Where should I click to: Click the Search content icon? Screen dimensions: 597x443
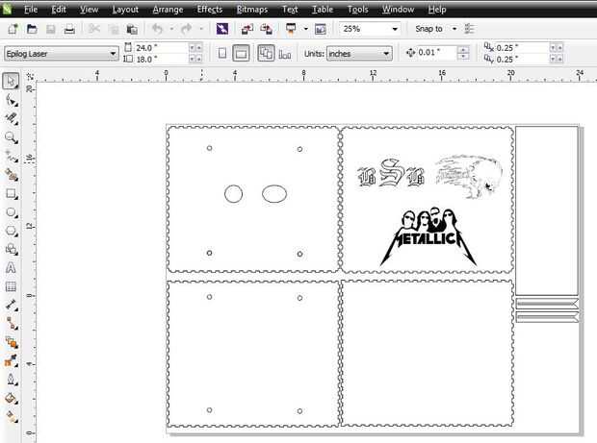[x=222, y=29]
